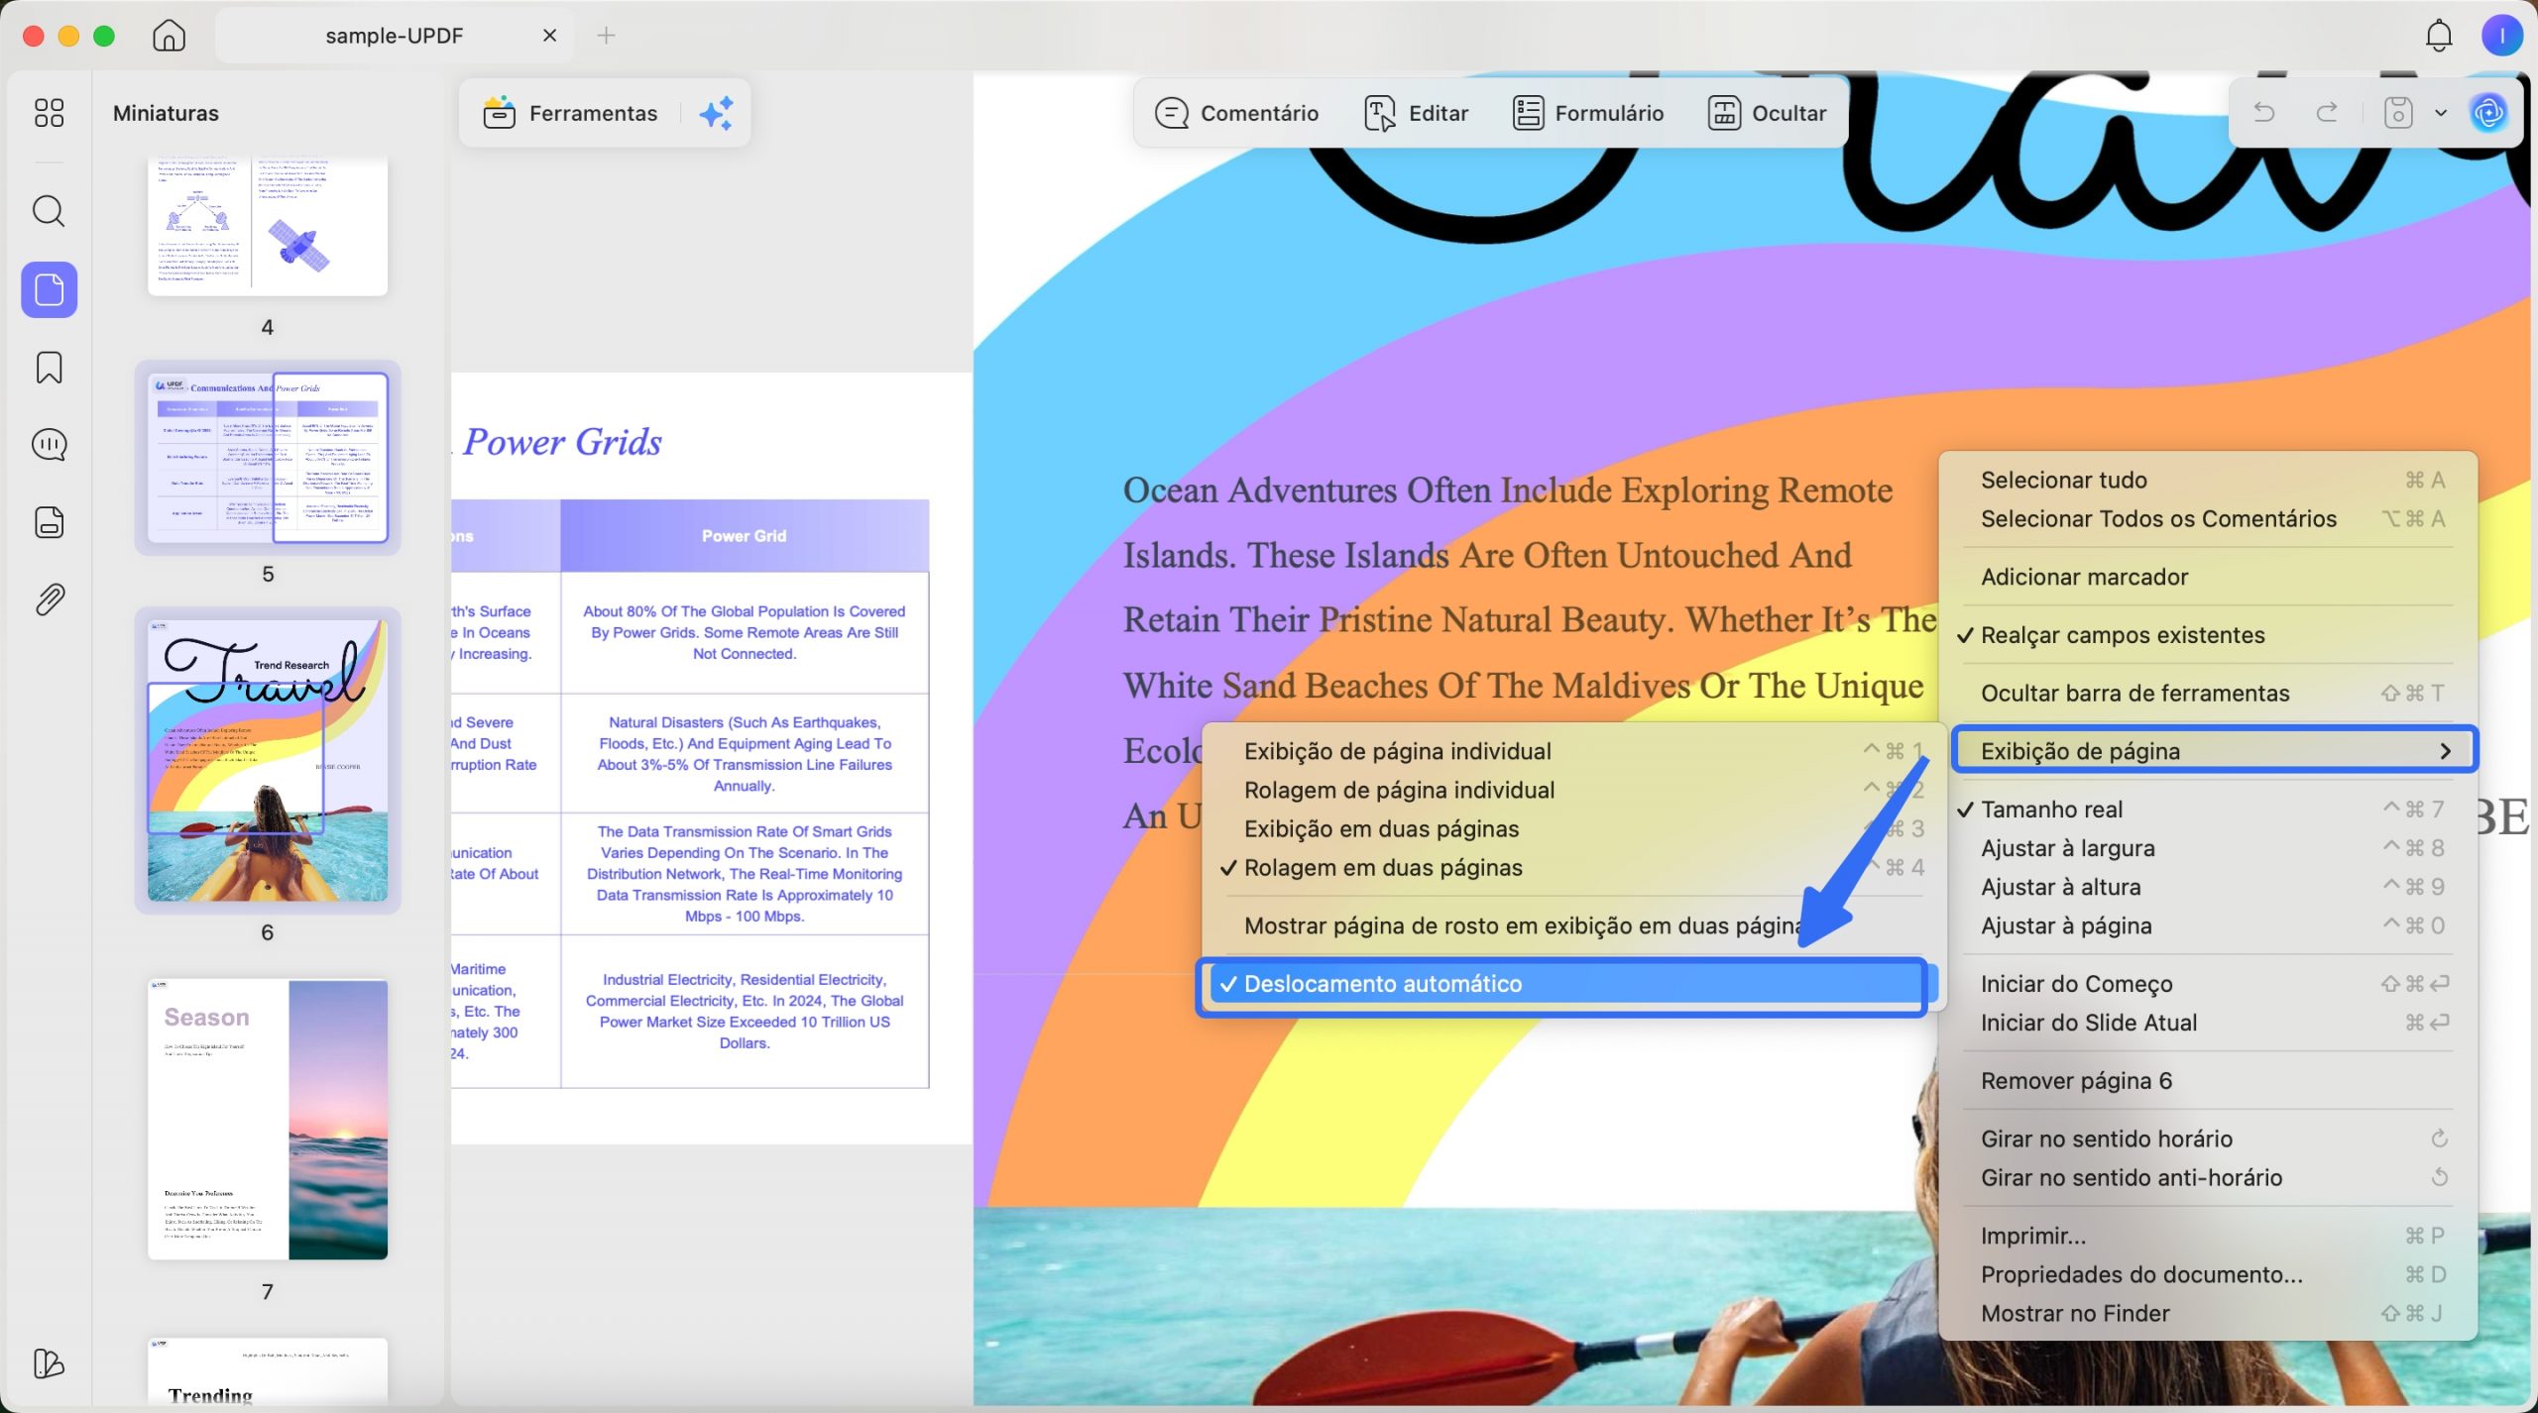Select Ajustar à página
The width and height of the screenshot is (2538, 1413).
2208,925
